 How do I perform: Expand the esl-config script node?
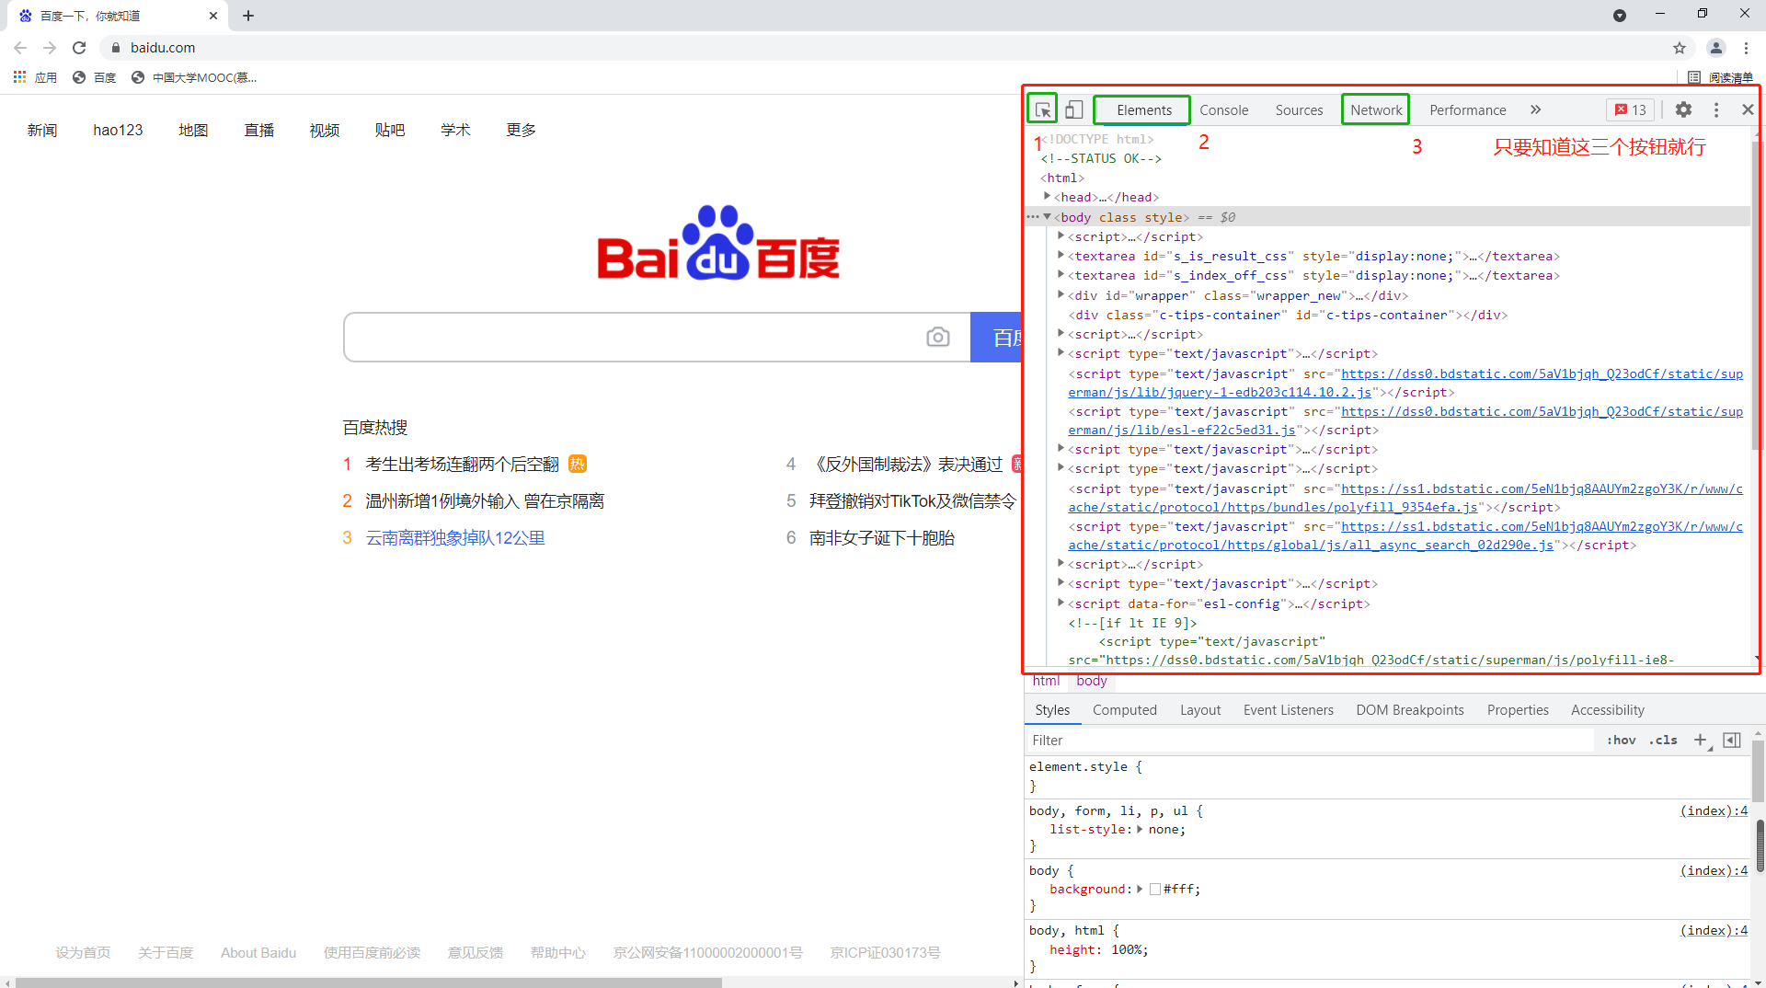coord(1061,603)
